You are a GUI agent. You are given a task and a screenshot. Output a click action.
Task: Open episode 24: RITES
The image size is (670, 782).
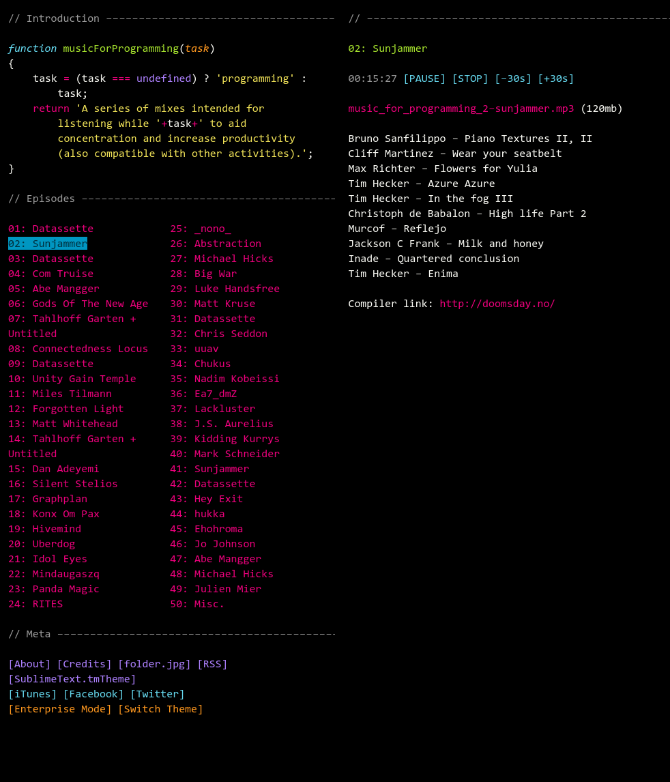point(35,604)
